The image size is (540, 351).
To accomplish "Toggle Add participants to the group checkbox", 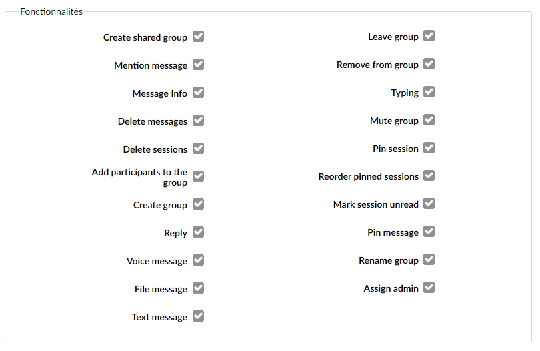I will coord(199,176).
